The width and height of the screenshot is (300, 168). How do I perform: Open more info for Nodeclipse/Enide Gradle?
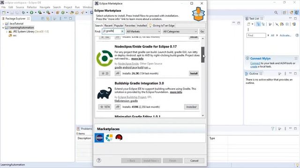coord(137,59)
